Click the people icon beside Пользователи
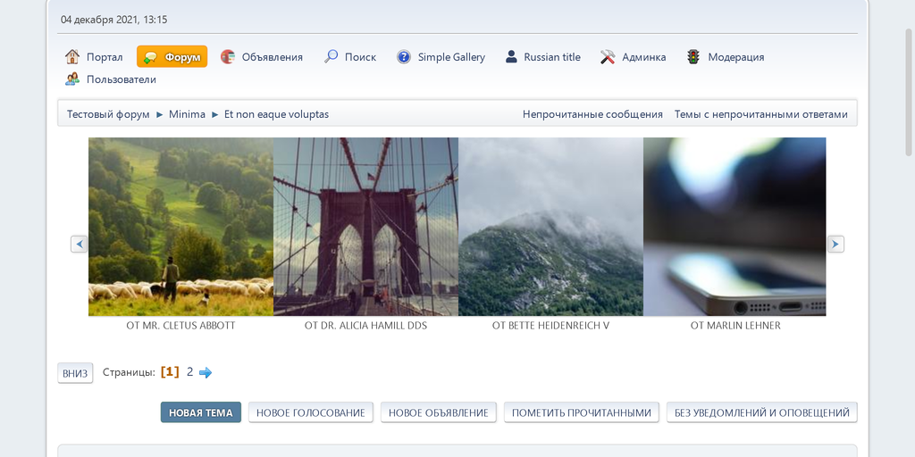915x457 pixels. click(72, 79)
